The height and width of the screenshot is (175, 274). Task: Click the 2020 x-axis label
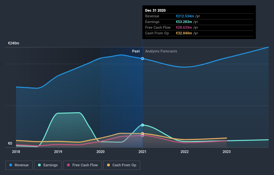coord(100,152)
